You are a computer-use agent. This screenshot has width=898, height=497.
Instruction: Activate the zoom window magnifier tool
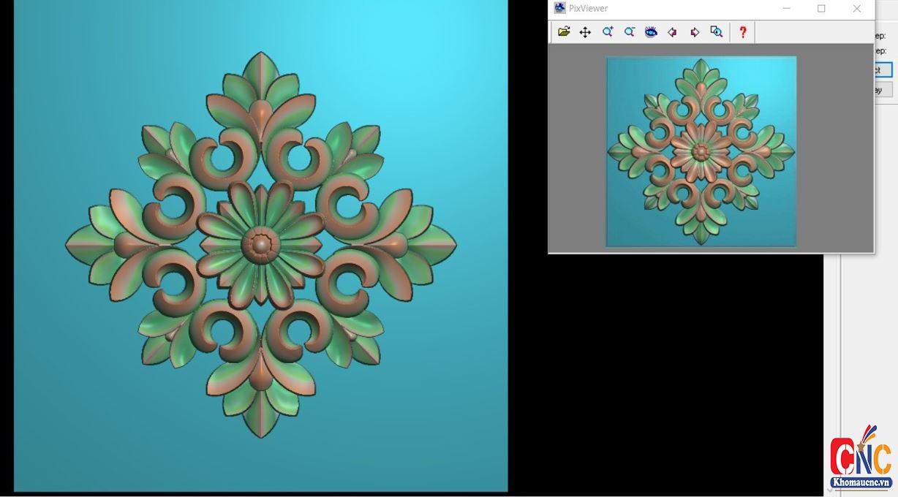pyautogui.click(x=717, y=31)
